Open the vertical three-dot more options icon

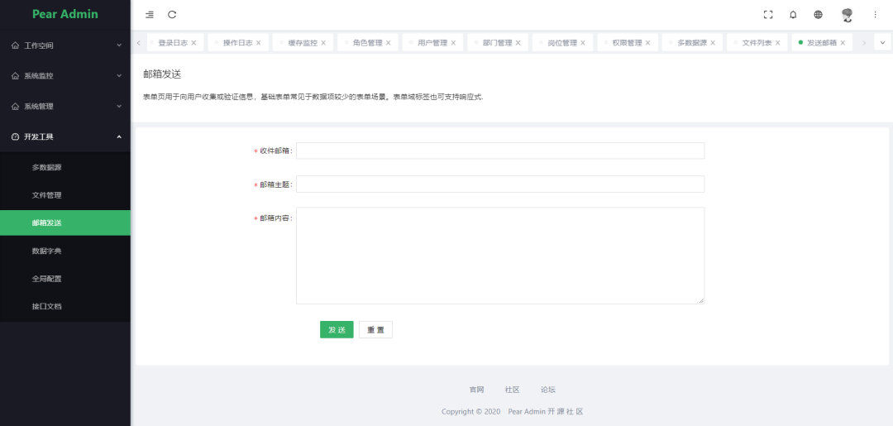click(x=875, y=15)
